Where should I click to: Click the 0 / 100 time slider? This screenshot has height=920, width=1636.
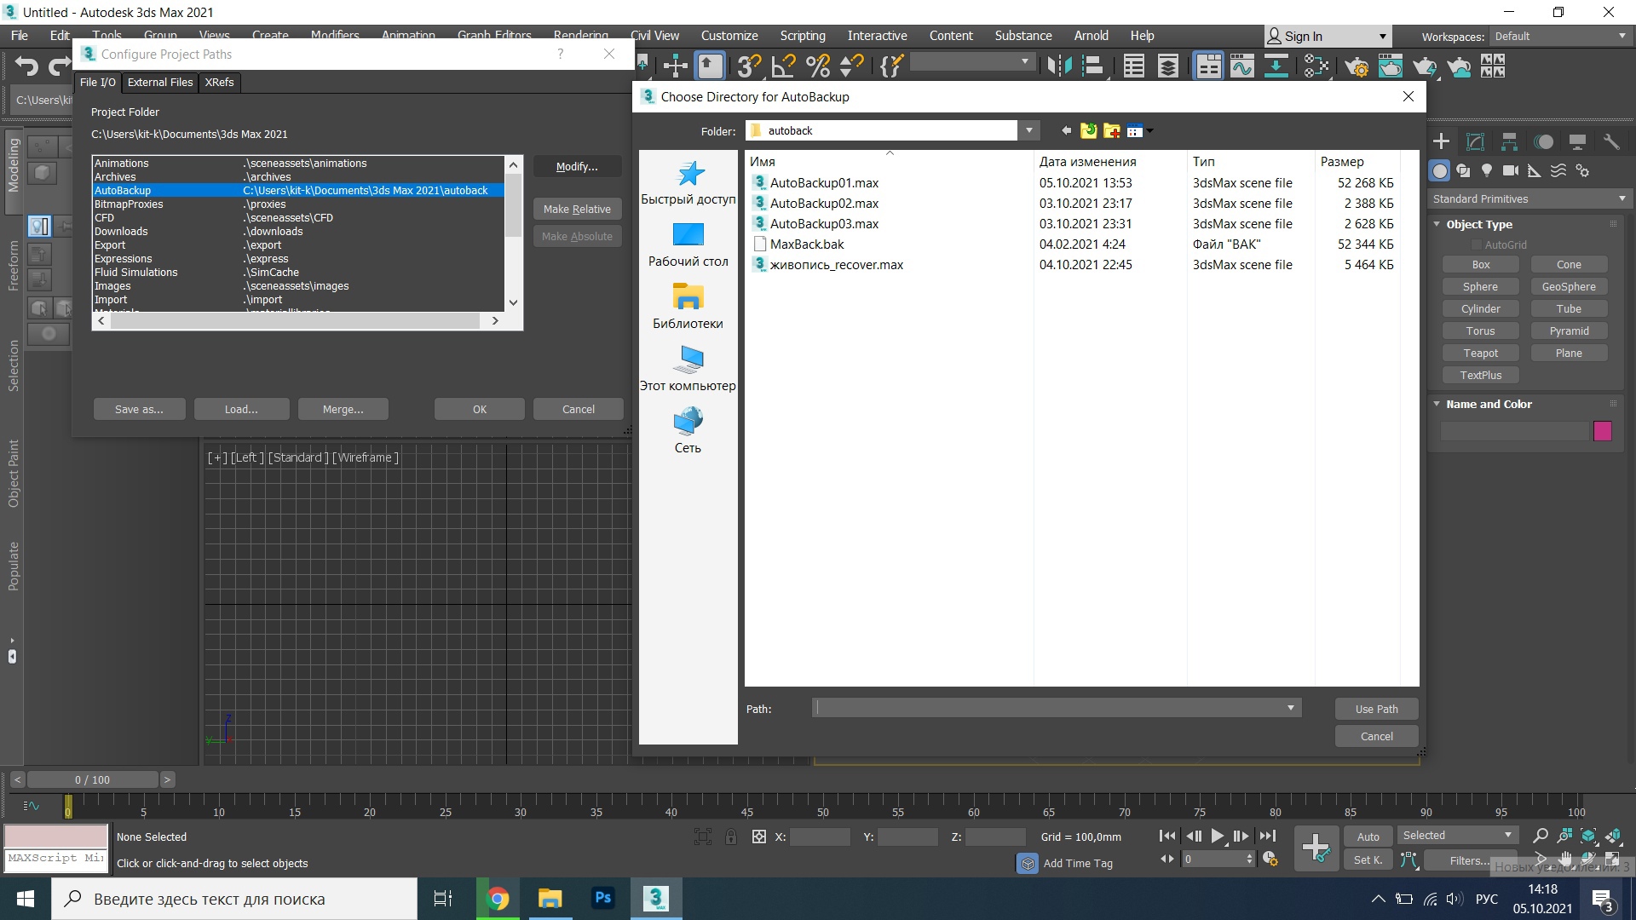(x=92, y=779)
